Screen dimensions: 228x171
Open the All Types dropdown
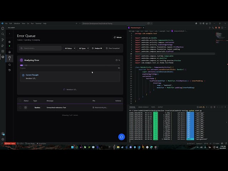pos(83,48)
